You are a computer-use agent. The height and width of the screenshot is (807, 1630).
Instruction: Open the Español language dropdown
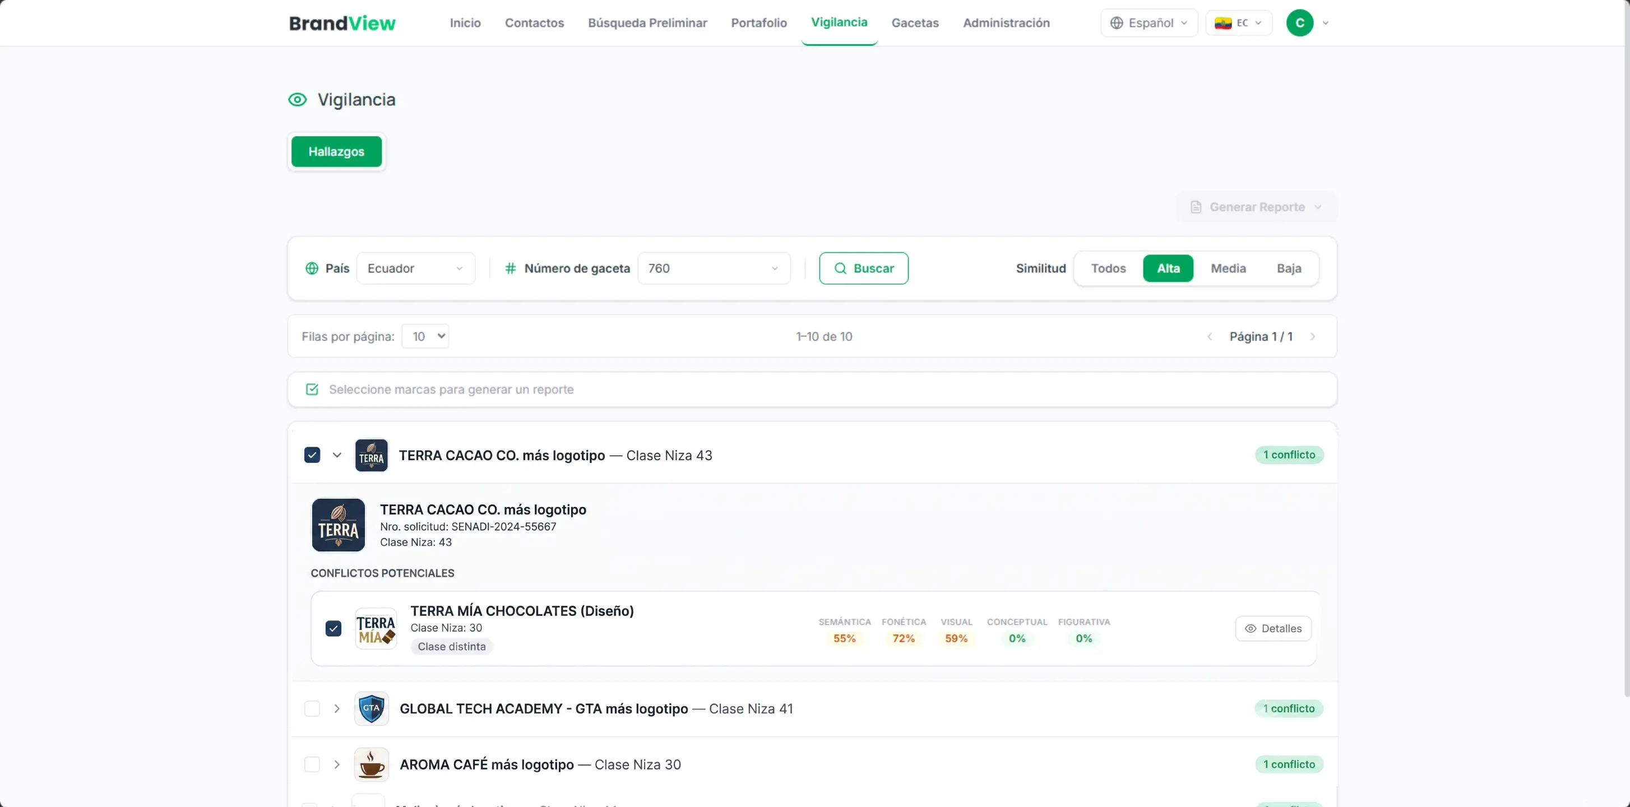1149,23
